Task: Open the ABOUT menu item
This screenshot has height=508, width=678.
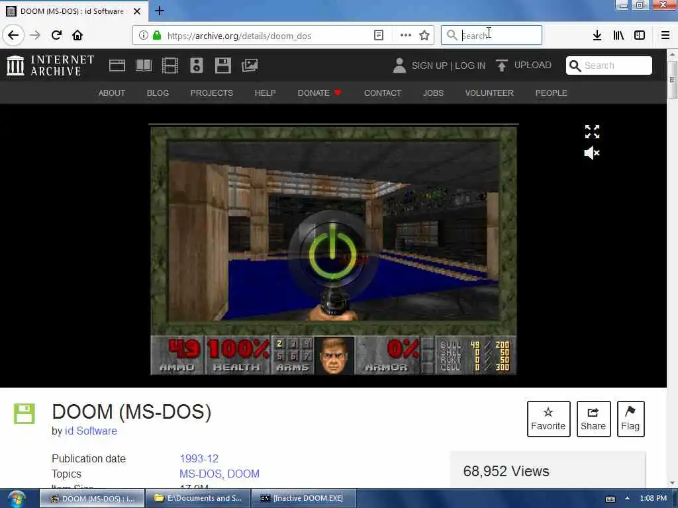Action: 111,93
